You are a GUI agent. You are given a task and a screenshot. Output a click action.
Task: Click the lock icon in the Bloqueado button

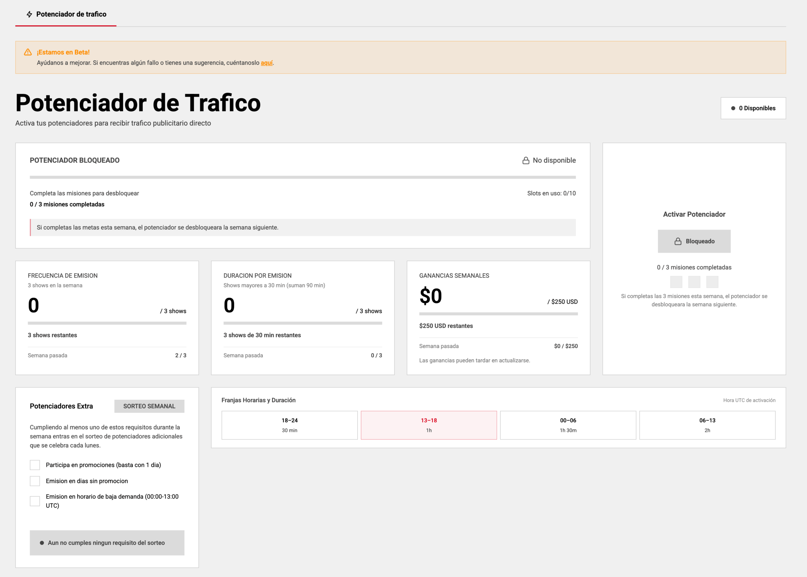pos(678,241)
